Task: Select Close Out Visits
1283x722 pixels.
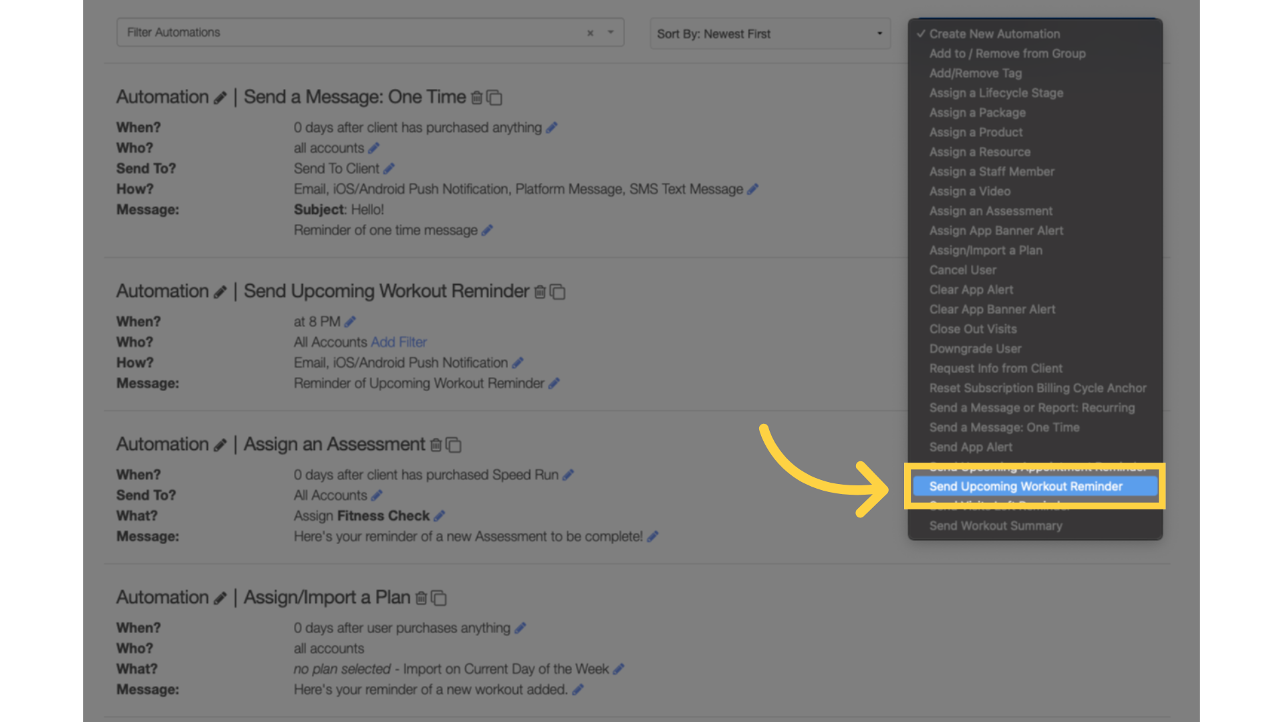Action: 1035,329
